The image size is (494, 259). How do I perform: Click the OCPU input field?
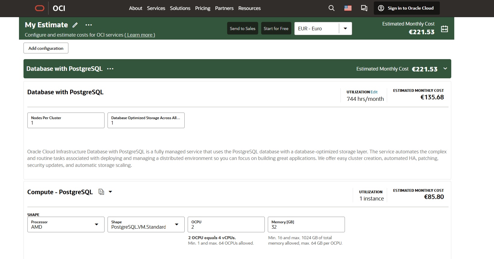click(226, 227)
